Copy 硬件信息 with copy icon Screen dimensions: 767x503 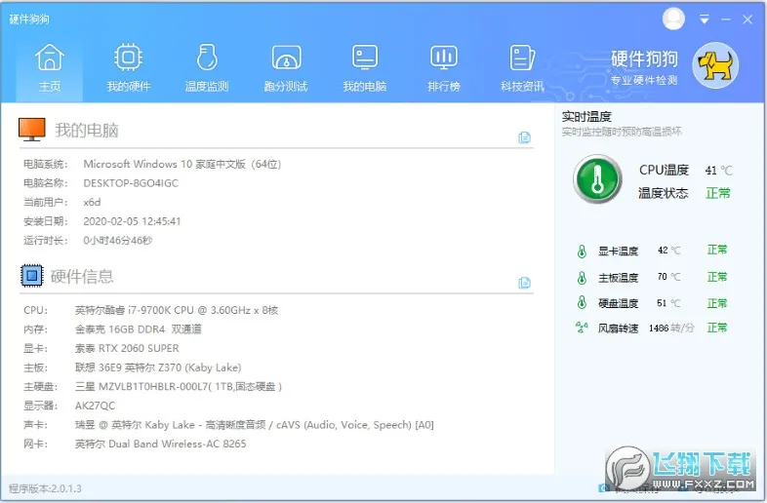(x=524, y=283)
